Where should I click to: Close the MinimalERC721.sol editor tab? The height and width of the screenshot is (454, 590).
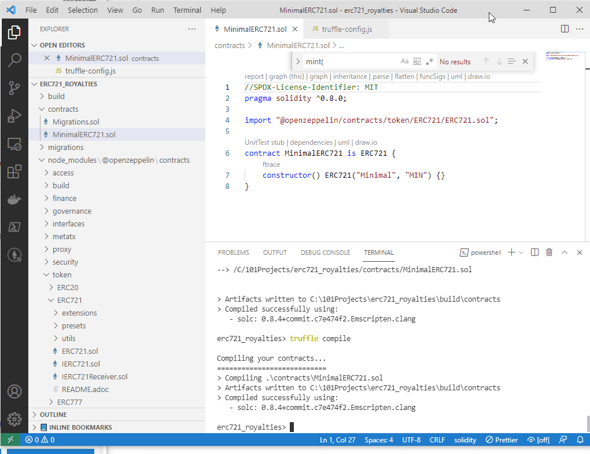pos(295,29)
